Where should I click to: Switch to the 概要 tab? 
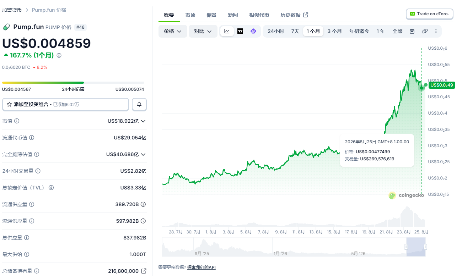tap(169, 15)
